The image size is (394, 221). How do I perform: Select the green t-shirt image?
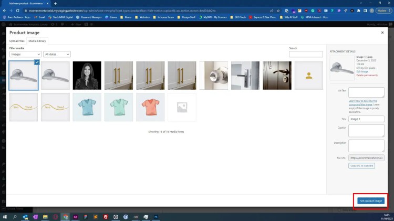tap(119, 107)
